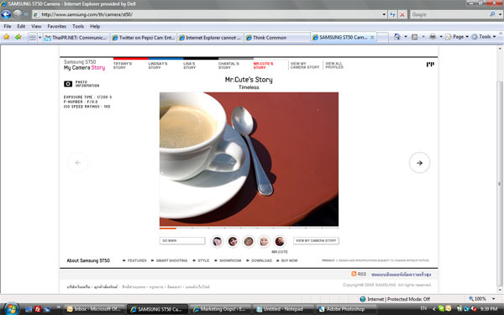
Task: Select fourth profile avatar thumbnail
Action: click(265, 241)
